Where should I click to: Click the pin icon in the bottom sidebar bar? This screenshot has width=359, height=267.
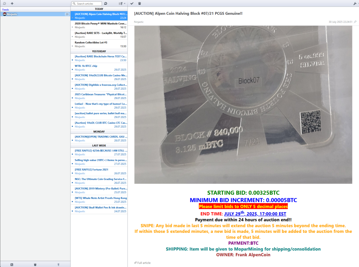58,264
